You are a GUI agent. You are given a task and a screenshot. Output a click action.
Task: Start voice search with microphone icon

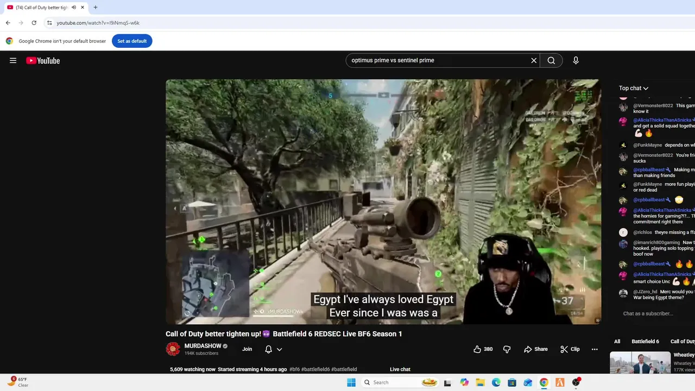point(576,60)
